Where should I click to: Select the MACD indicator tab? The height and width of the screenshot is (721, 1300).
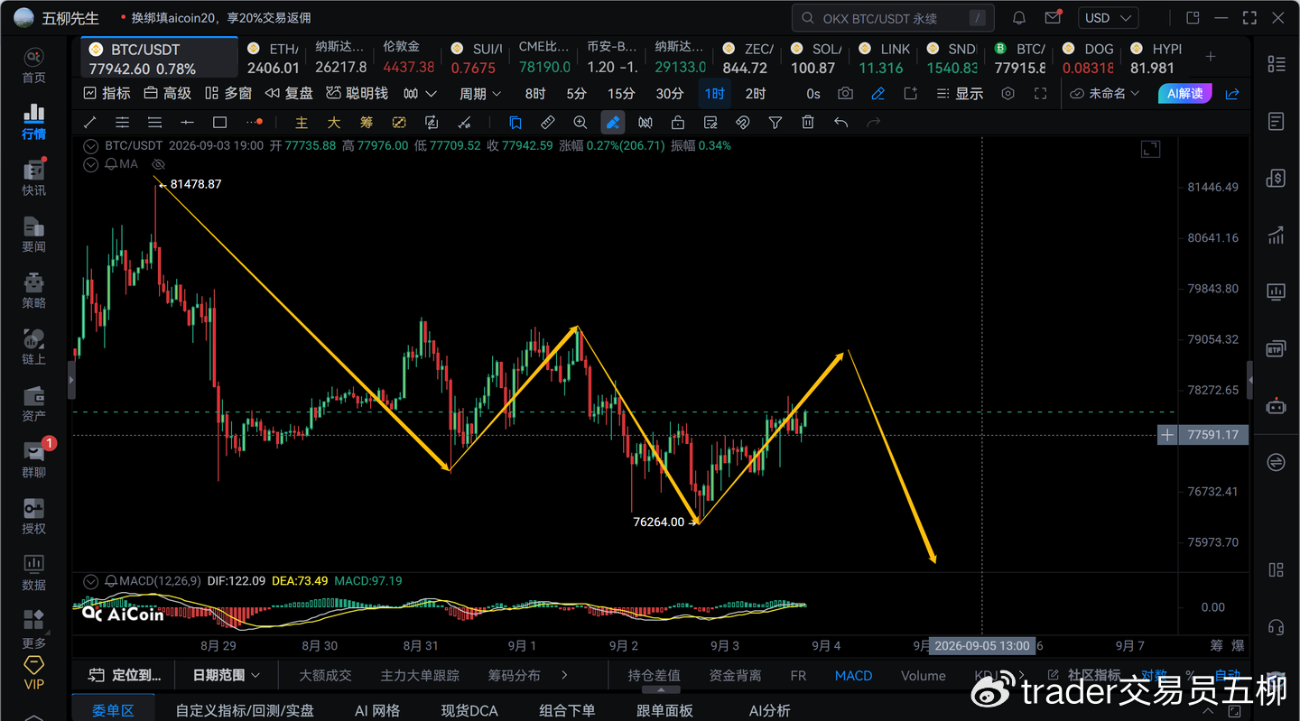853,675
